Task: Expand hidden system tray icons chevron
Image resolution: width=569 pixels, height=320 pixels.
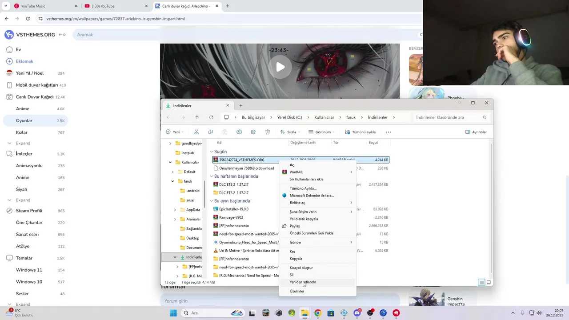Action: point(513,313)
